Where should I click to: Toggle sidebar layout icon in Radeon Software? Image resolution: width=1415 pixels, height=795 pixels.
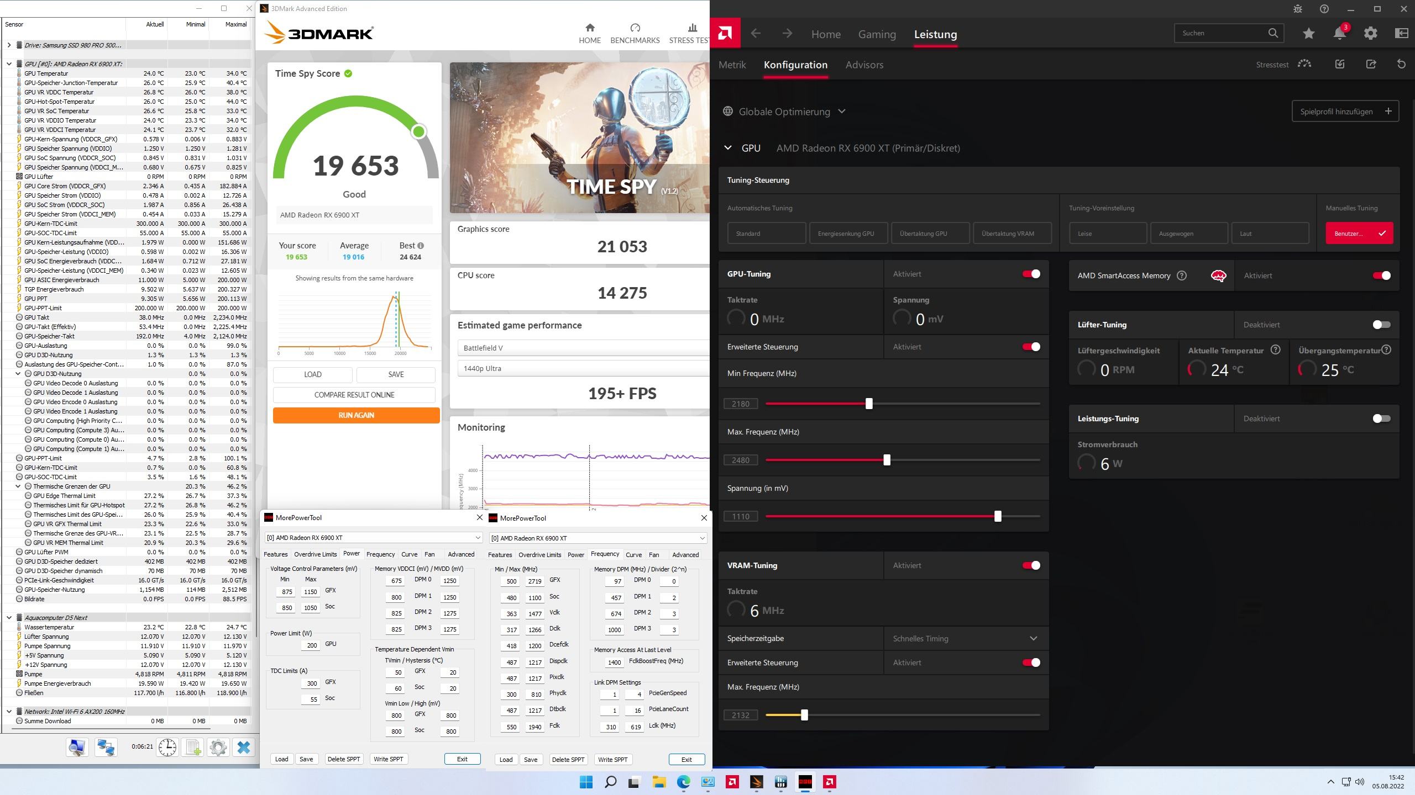1402,34
